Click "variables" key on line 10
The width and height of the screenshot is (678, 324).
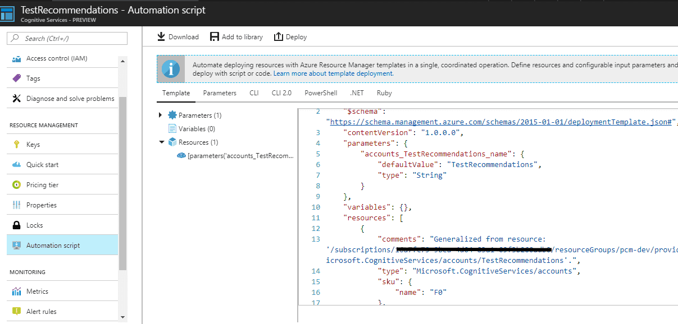(367, 207)
